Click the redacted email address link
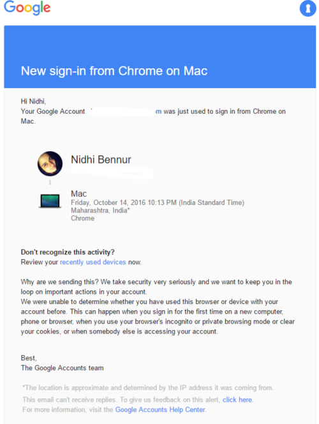Image resolution: width=319 pixels, height=424 pixels. coord(124,111)
